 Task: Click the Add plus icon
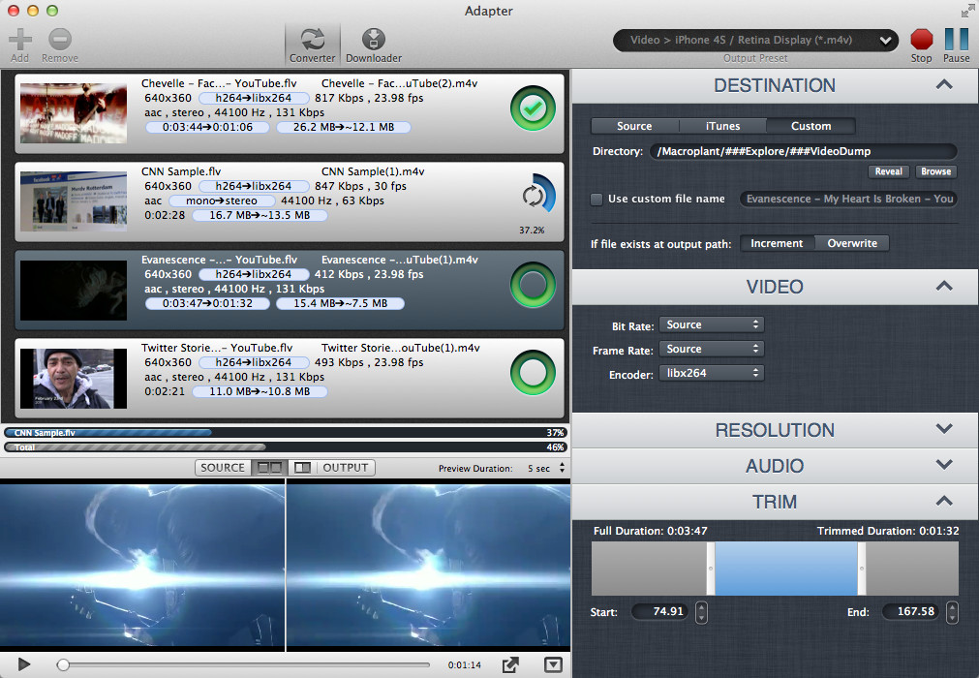click(x=20, y=40)
